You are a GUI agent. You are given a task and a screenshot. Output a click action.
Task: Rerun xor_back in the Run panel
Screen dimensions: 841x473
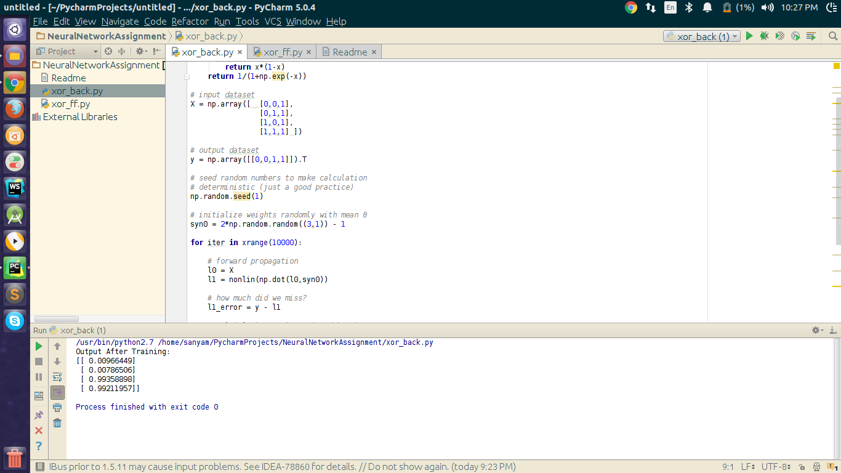tap(39, 346)
